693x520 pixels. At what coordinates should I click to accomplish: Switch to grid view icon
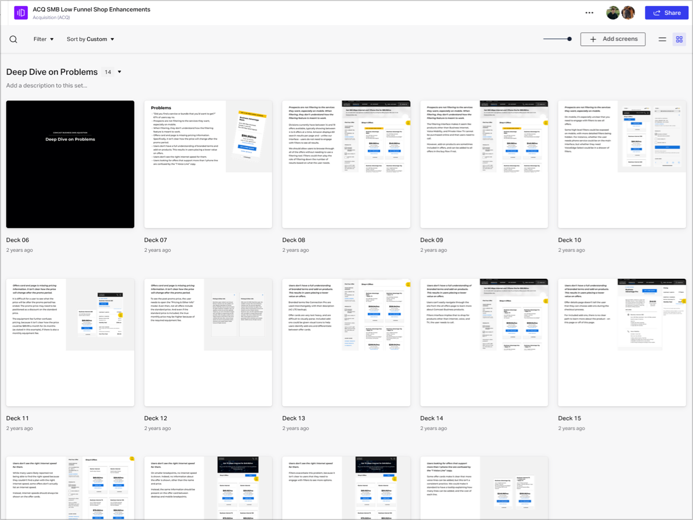click(680, 39)
